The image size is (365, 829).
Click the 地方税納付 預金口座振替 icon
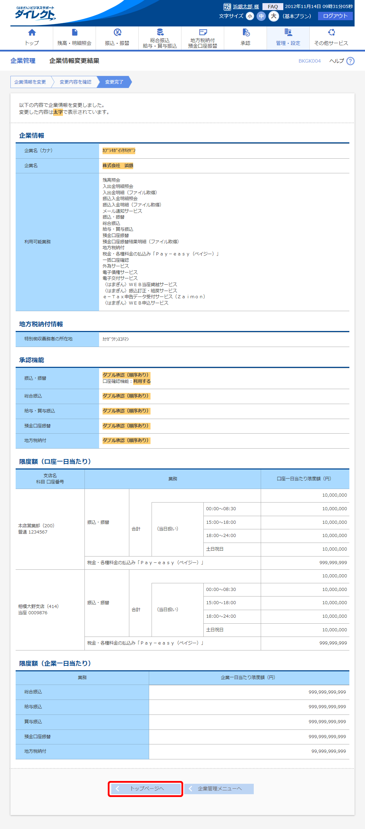tap(203, 32)
